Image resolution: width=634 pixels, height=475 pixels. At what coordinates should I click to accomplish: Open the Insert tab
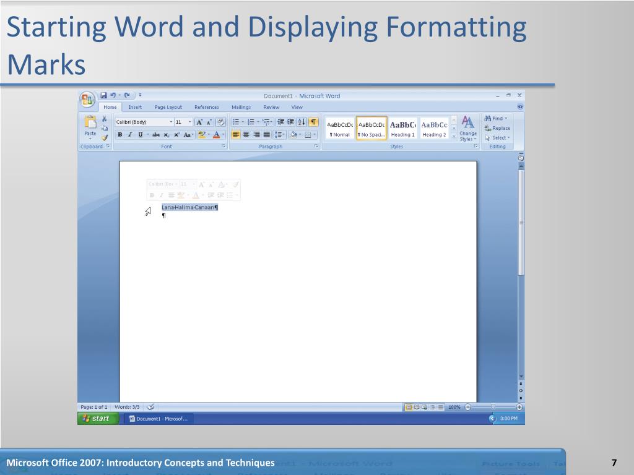(135, 107)
